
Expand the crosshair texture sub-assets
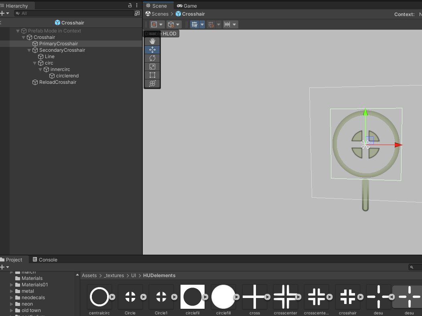click(x=360, y=297)
